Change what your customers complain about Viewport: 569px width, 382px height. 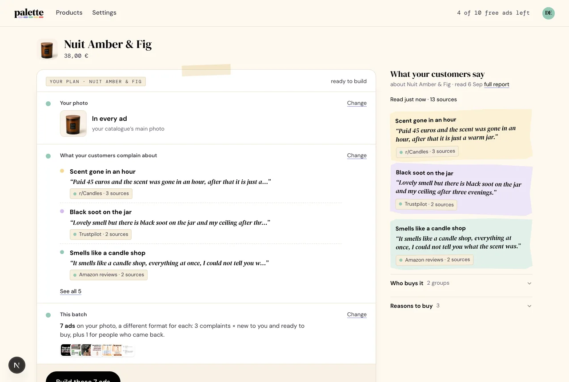[357, 155]
